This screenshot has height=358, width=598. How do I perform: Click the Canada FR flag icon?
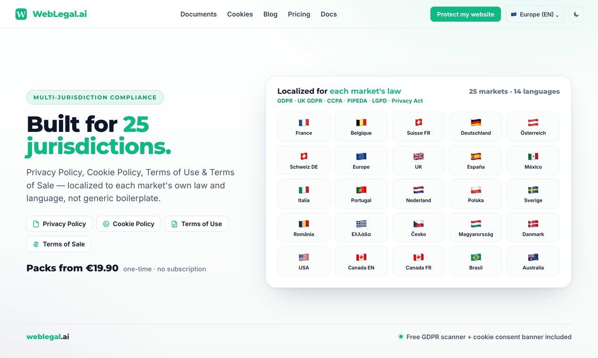[419, 257]
